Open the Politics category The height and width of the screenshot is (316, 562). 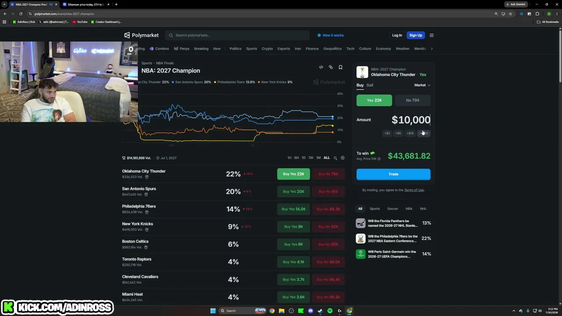235,49
